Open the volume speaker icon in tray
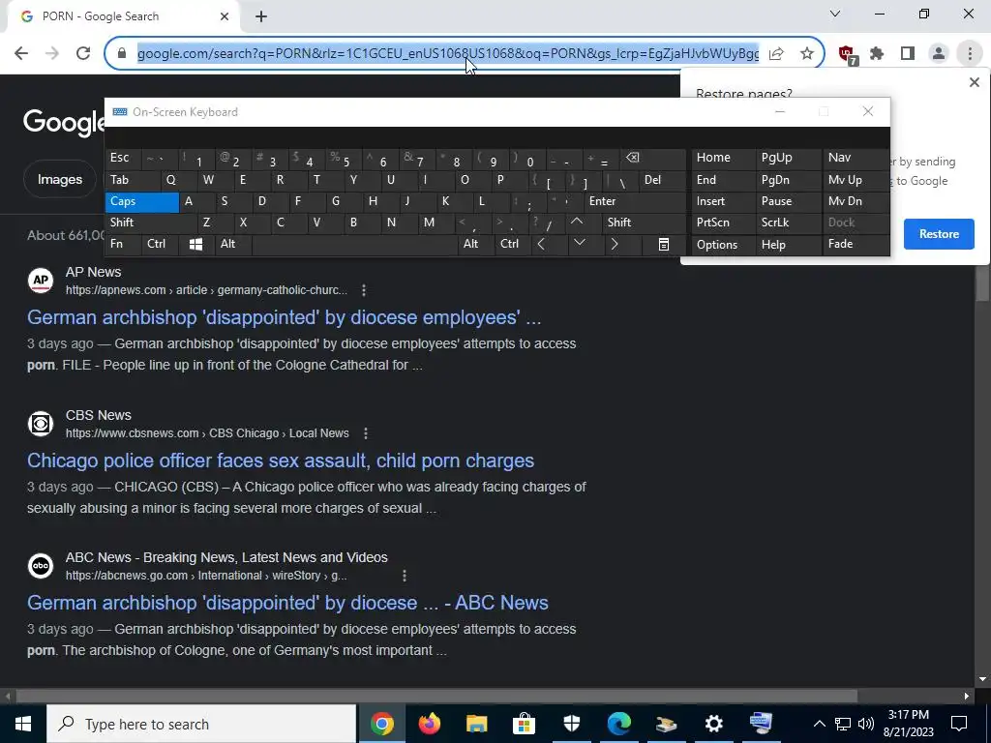Viewport: 991px width, 743px height. (866, 724)
